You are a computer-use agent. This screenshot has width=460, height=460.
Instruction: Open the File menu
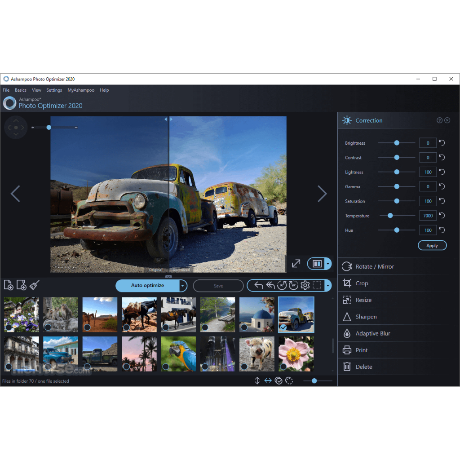(x=6, y=90)
